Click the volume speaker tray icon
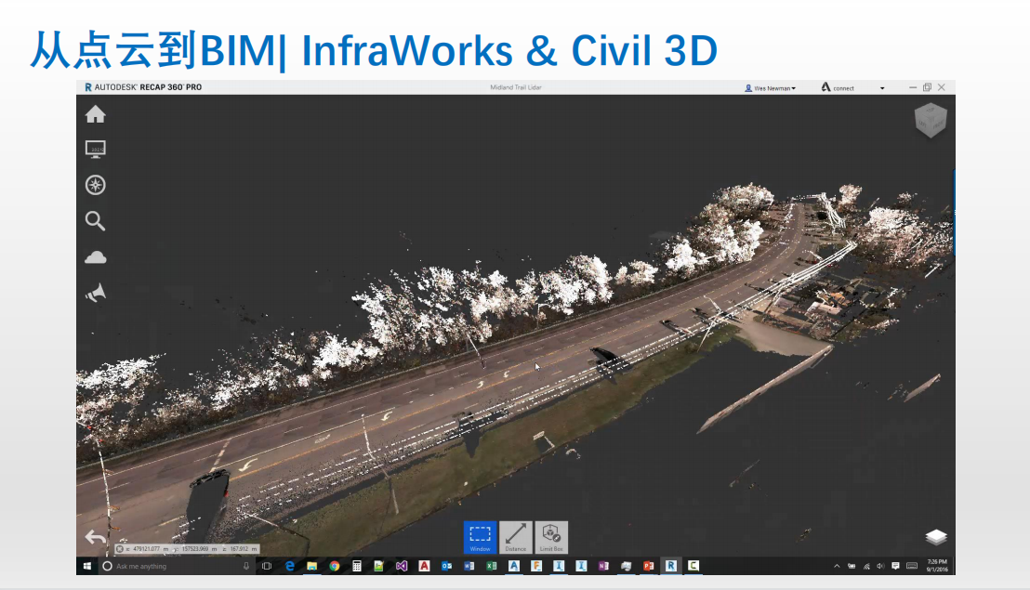This screenshot has width=1030, height=590. click(x=880, y=566)
